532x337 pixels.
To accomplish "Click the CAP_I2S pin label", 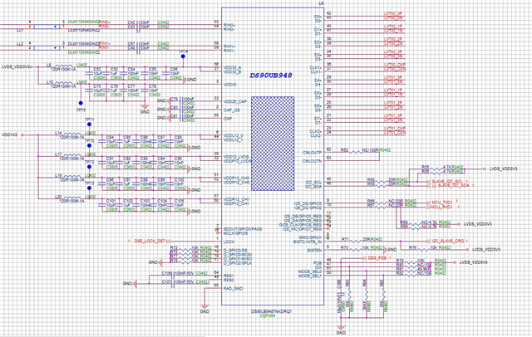I will point(232,110).
